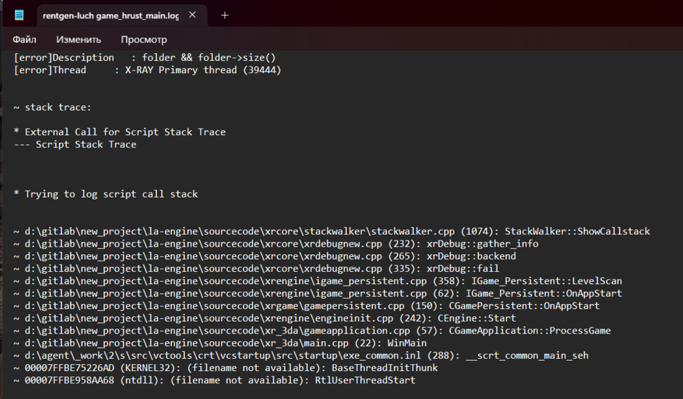The width and height of the screenshot is (683, 399).
Task: Click the IGame_Persistent::LevelScan trace line
Action: pos(318,281)
